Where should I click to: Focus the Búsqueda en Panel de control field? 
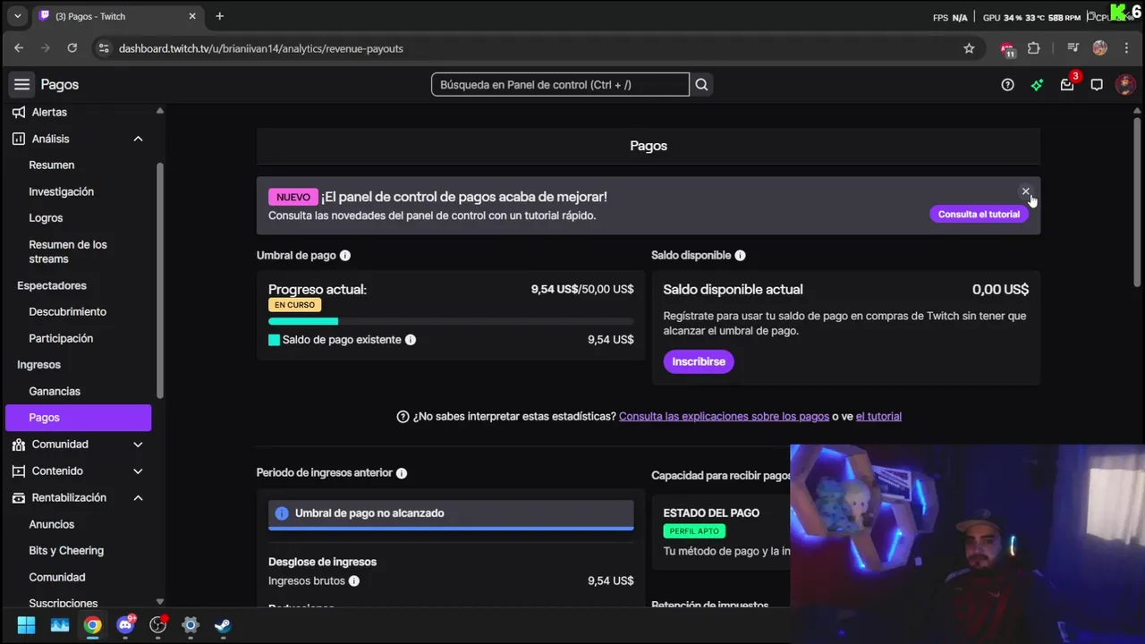tap(560, 85)
